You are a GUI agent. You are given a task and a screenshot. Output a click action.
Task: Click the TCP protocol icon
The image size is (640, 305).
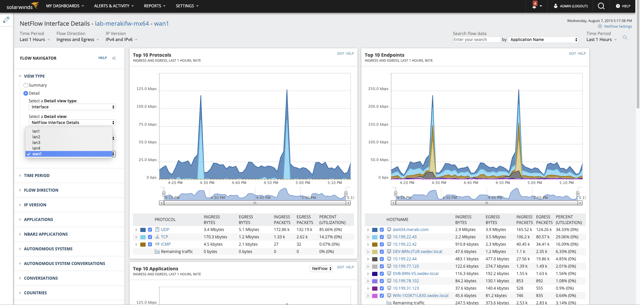pyautogui.click(x=157, y=237)
